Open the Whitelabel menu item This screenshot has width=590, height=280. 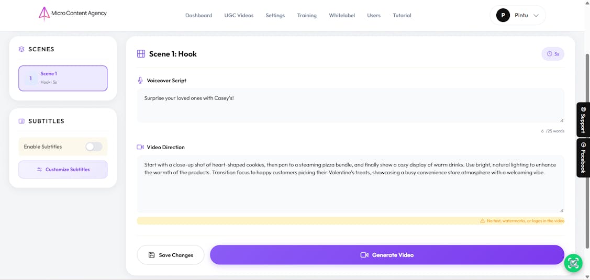click(x=341, y=15)
